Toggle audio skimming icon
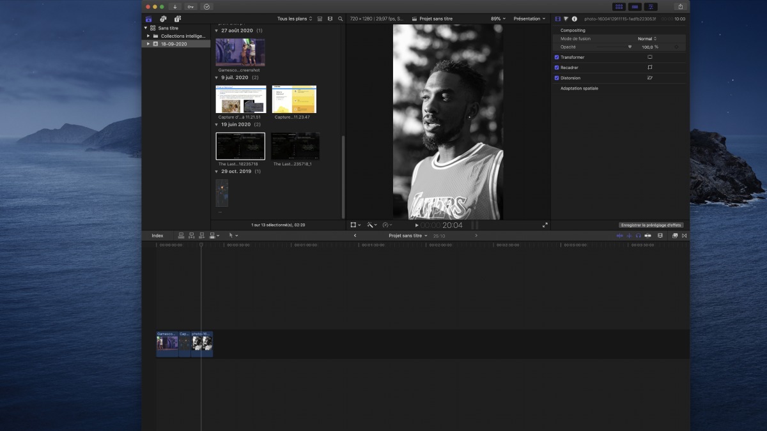This screenshot has height=431, width=767. tap(629, 236)
